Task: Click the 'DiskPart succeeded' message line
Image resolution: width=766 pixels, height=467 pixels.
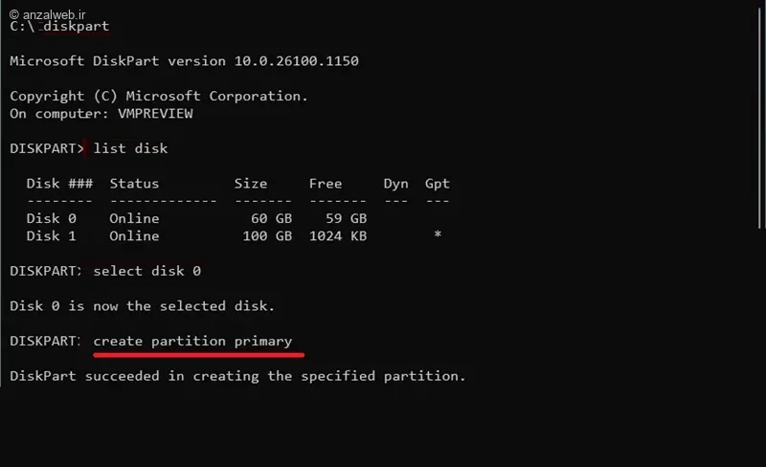Action: click(x=237, y=376)
